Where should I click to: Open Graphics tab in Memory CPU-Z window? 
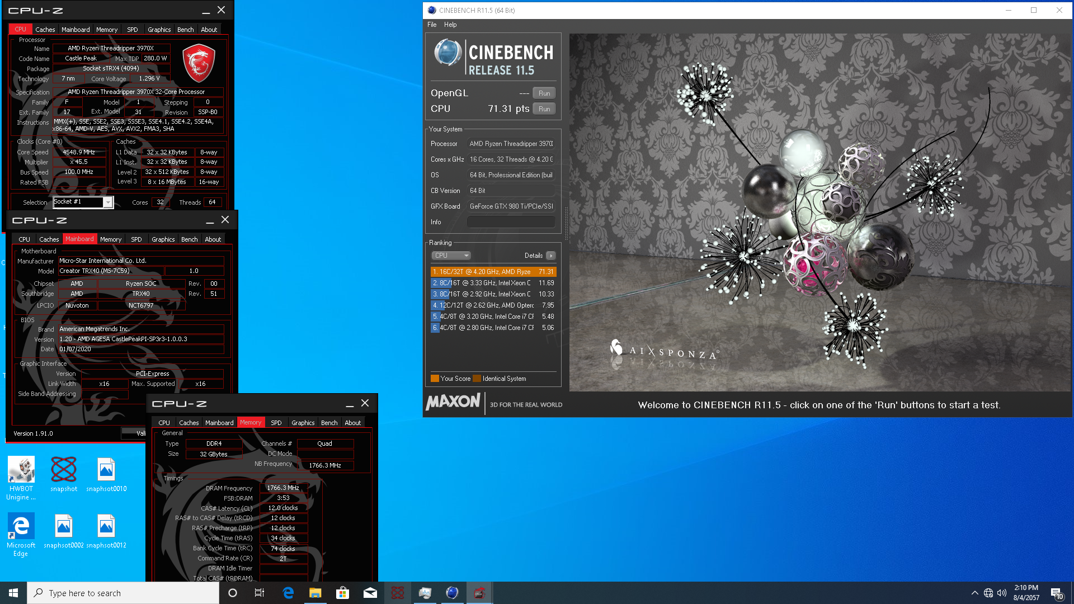[303, 423]
